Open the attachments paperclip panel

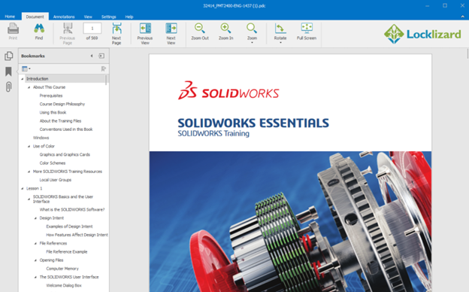point(9,87)
